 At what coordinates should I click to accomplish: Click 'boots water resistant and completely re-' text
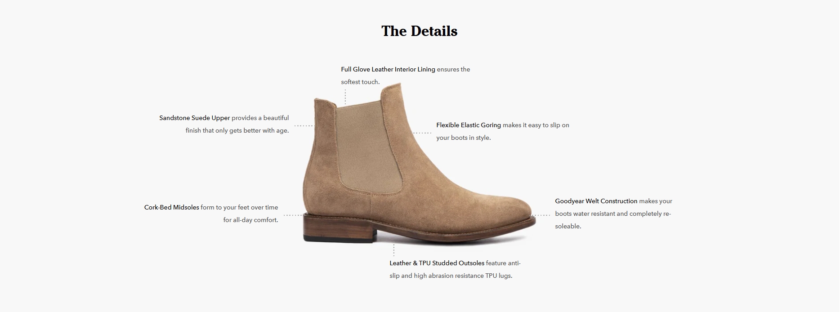(x=613, y=214)
